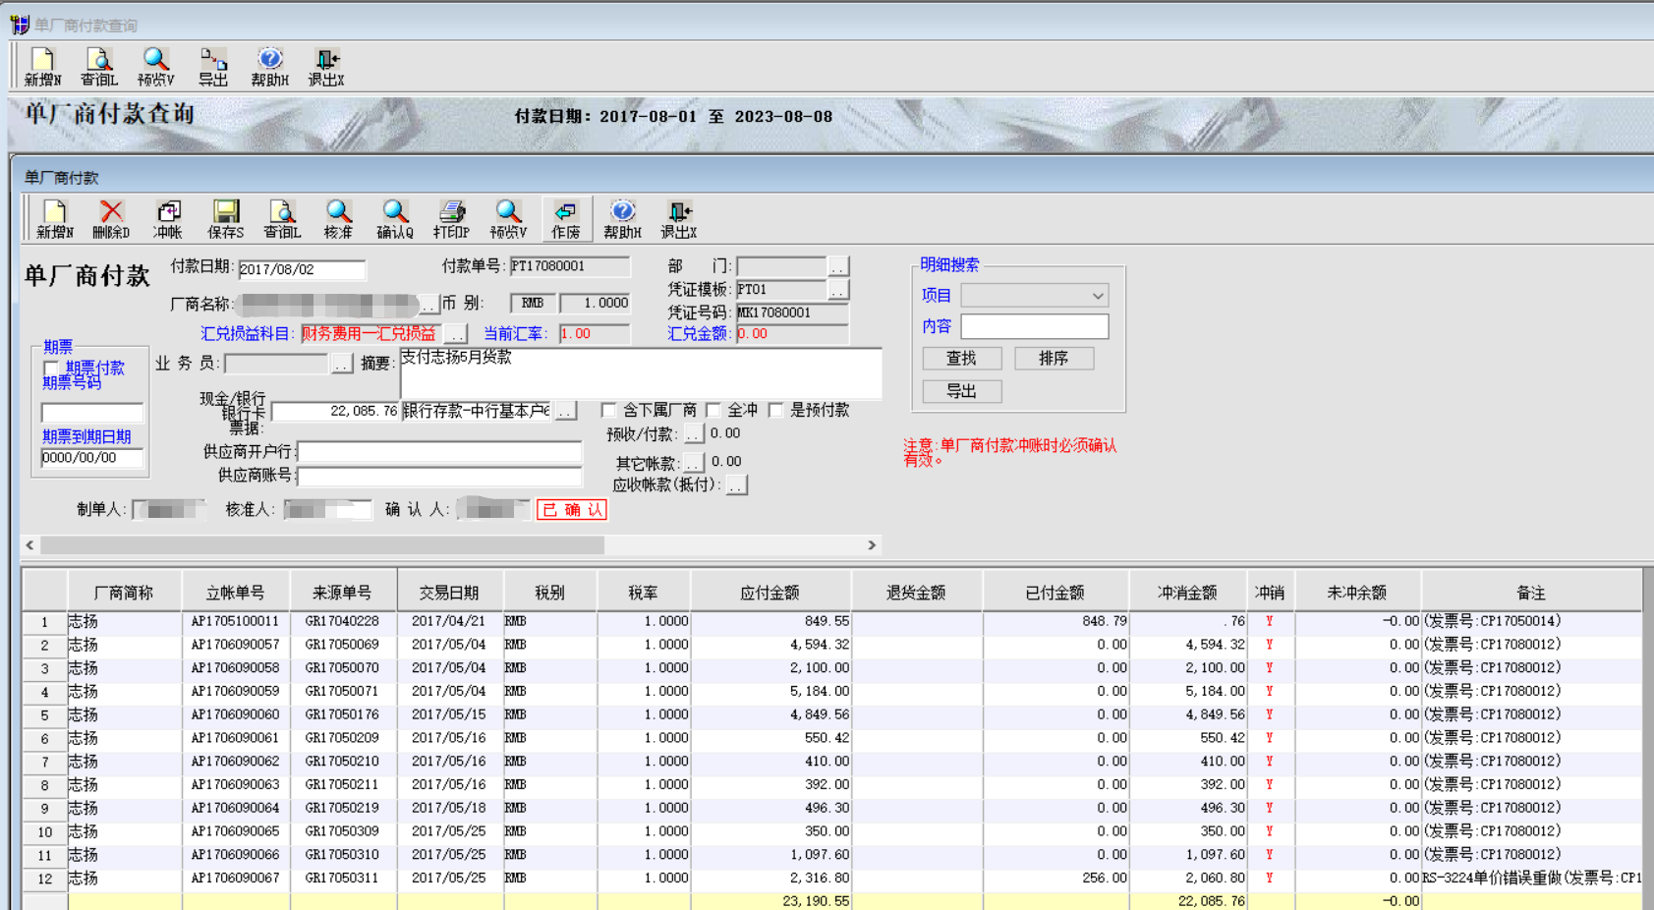Click outer toolbar 预览V icon
This screenshot has width=1654, height=910.
[x=155, y=67]
